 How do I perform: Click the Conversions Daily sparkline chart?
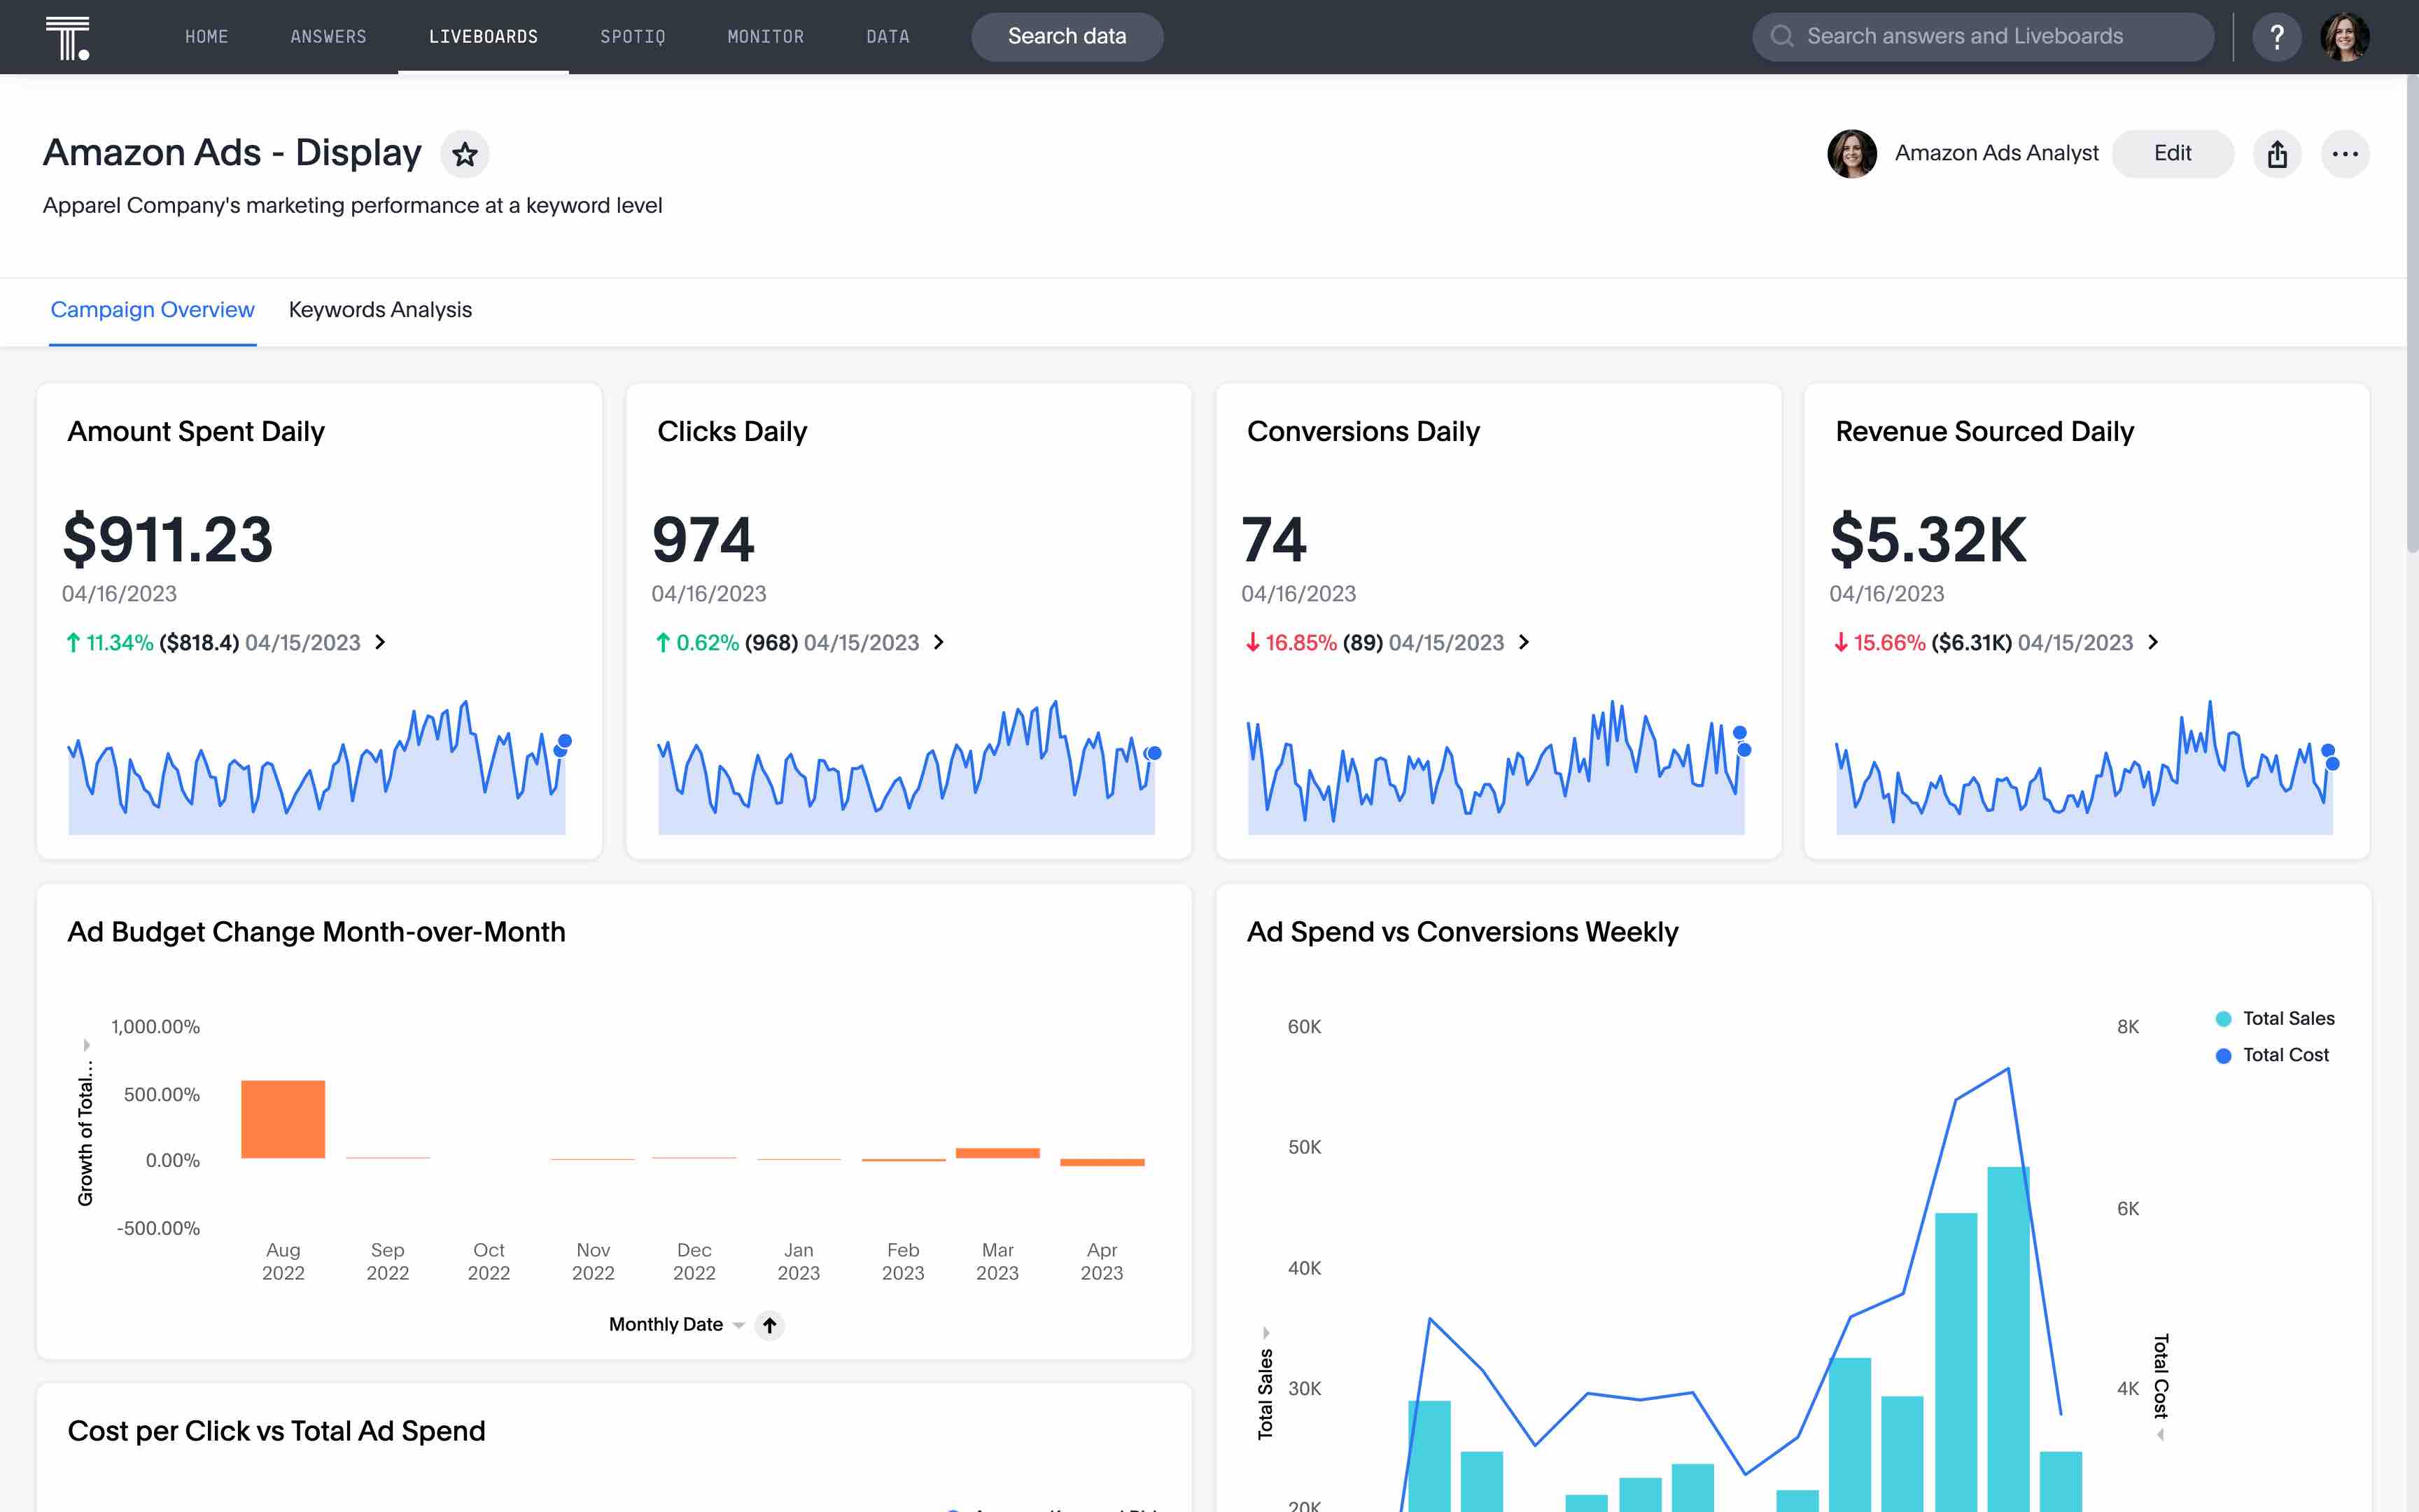1496,767
